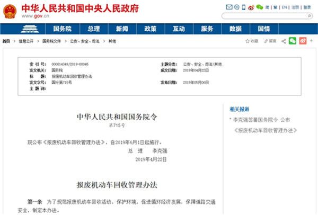Click the national emblem logo
318x215 pixels.
coord(10,11)
